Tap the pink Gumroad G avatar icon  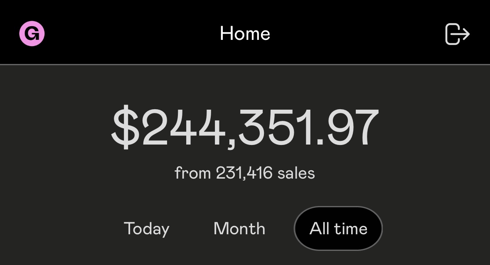point(32,34)
